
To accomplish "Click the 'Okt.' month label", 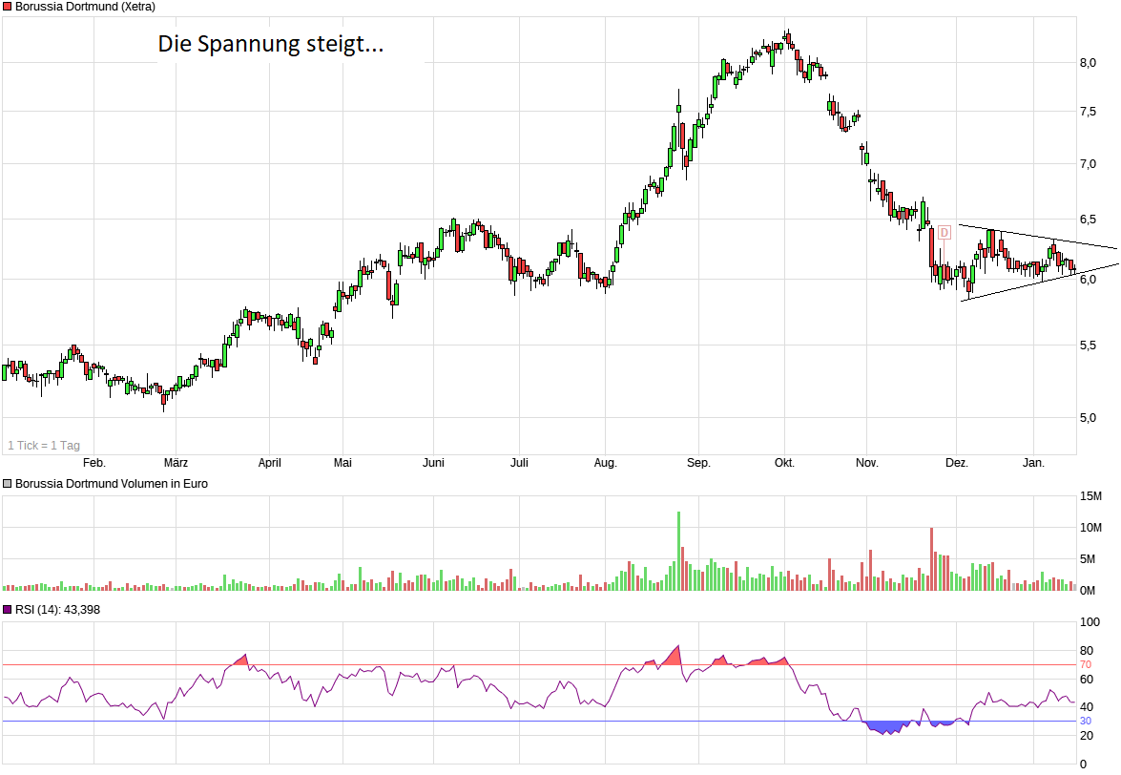I will tap(784, 463).
